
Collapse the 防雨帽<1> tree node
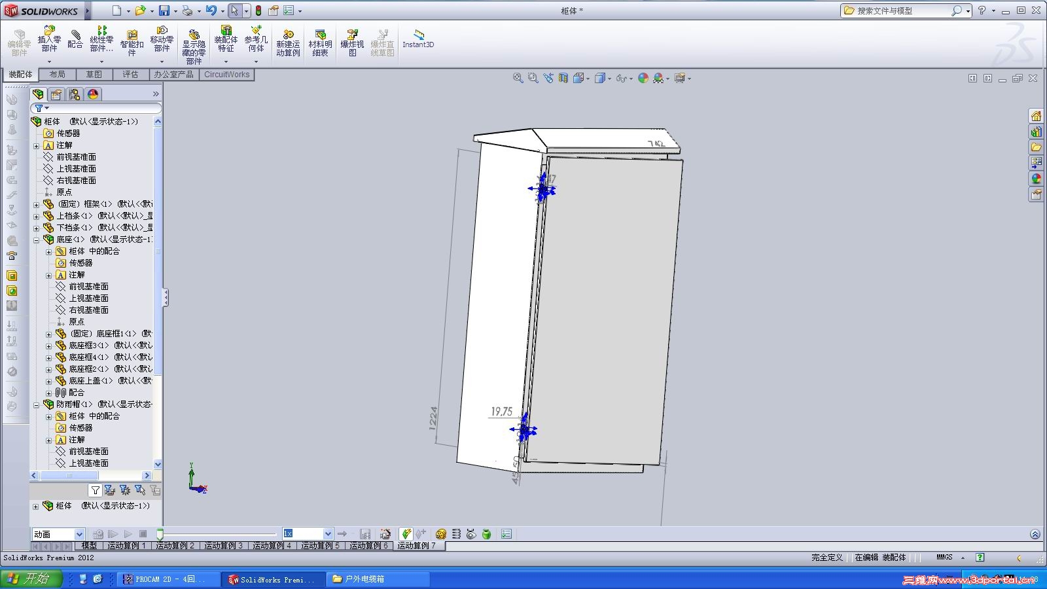click(37, 404)
